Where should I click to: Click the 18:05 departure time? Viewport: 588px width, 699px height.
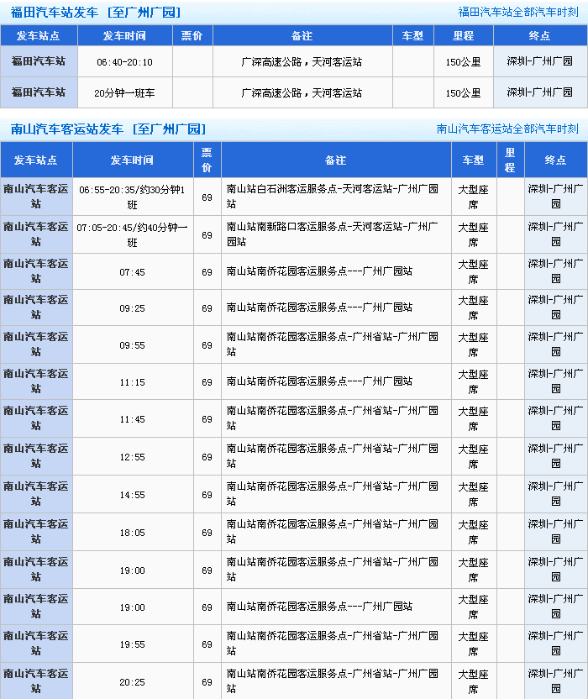pos(133,533)
